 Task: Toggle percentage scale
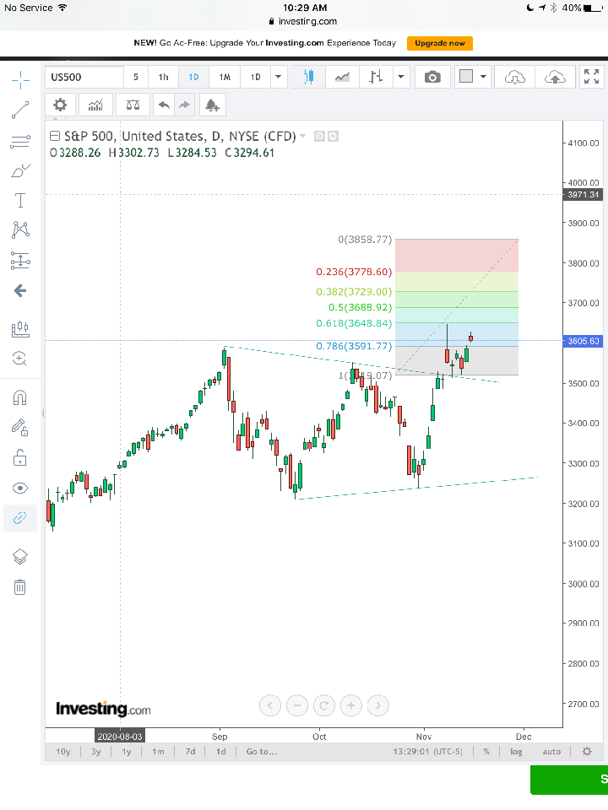[x=486, y=752]
